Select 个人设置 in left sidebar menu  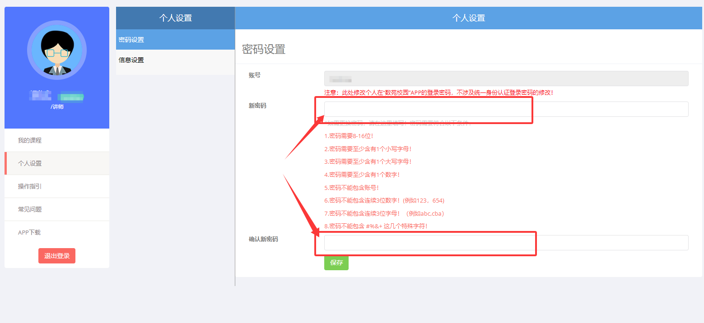[57, 163]
